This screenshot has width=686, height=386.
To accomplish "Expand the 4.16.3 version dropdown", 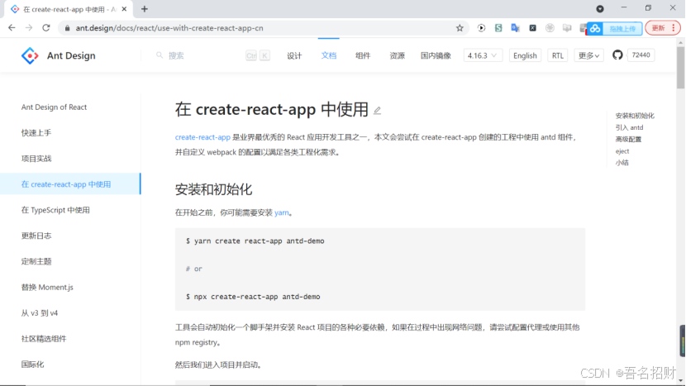I will point(483,55).
